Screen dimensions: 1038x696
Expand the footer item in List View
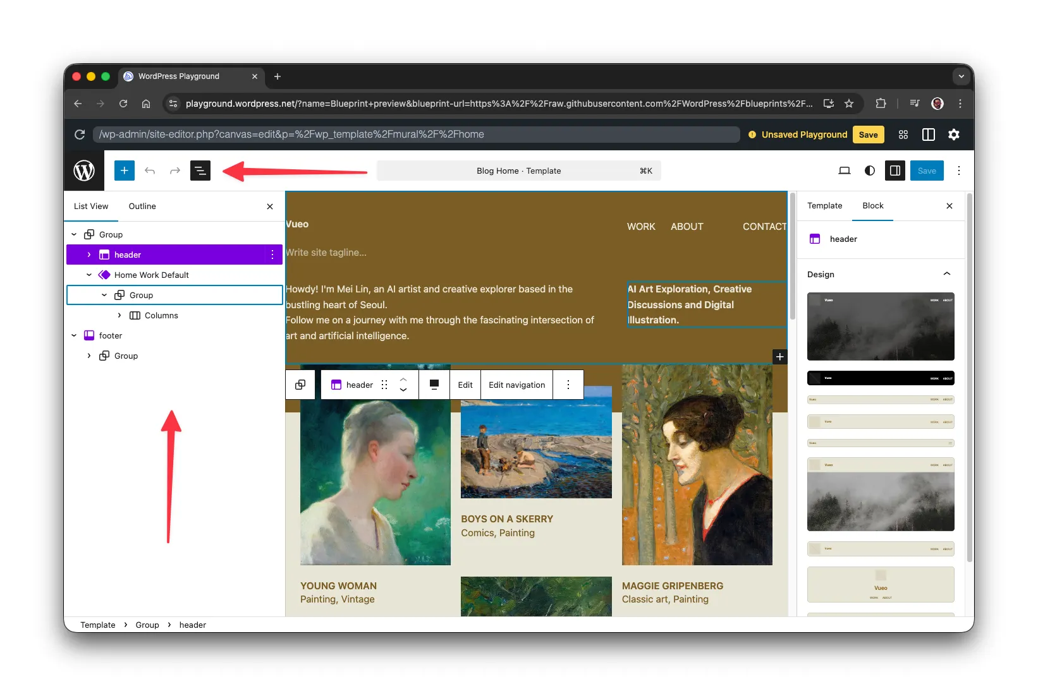[x=74, y=335]
